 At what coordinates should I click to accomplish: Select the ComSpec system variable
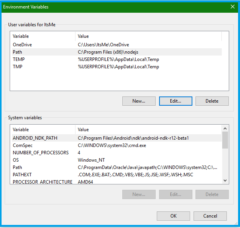click(117, 145)
